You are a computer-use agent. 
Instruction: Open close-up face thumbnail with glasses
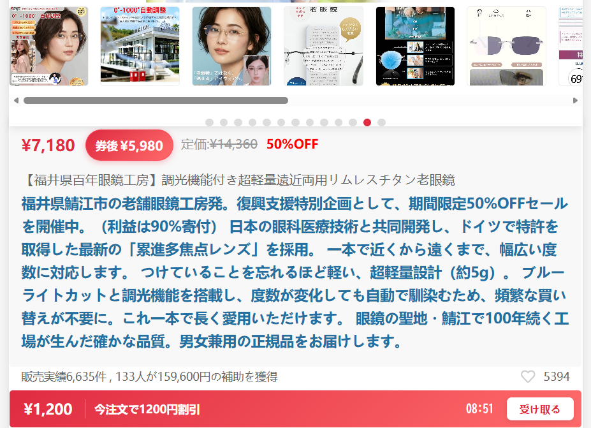point(231,46)
